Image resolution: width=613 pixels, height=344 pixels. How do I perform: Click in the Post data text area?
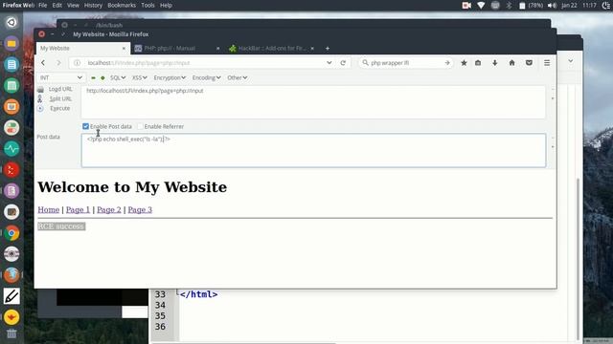[313, 151]
